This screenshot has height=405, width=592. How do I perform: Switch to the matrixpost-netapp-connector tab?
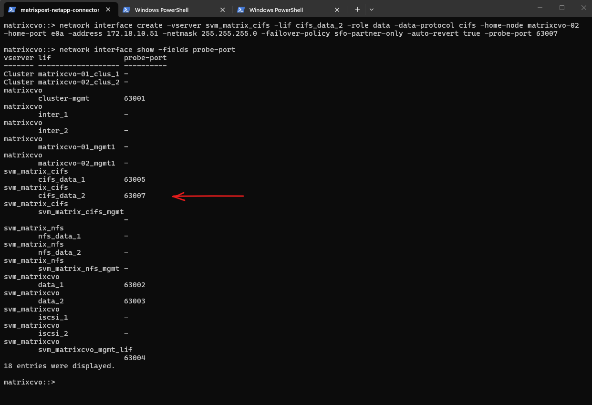click(59, 10)
